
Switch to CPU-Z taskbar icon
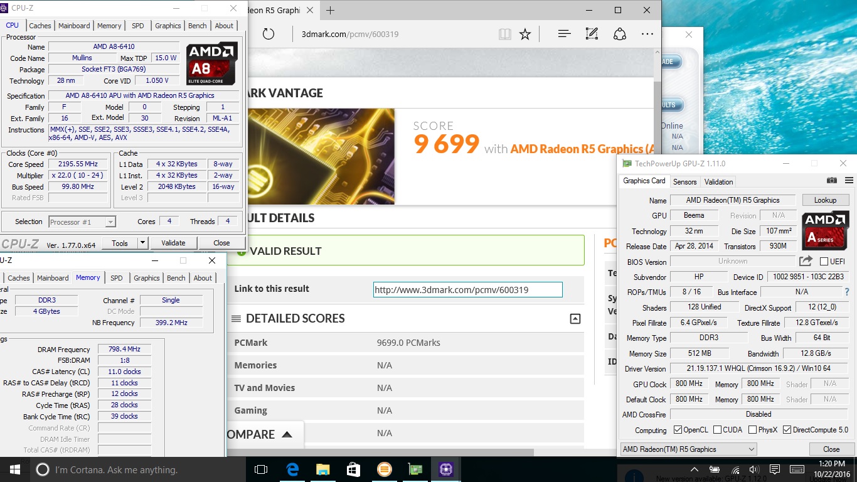click(x=446, y=469)
